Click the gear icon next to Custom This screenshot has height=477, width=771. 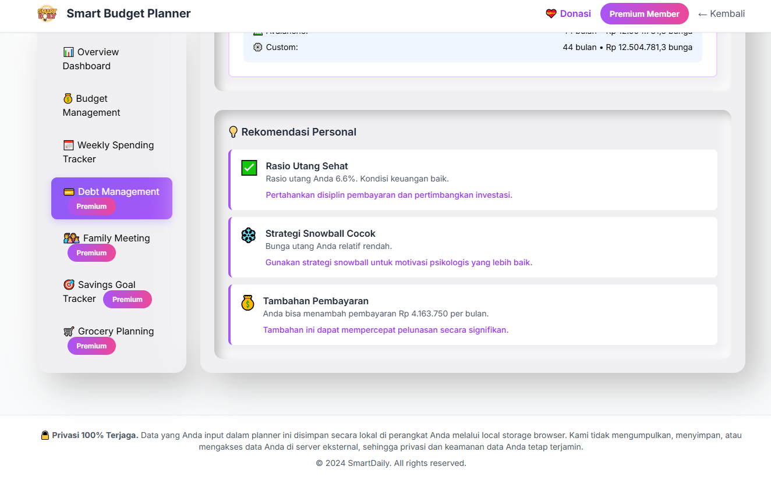pos(258,47)
